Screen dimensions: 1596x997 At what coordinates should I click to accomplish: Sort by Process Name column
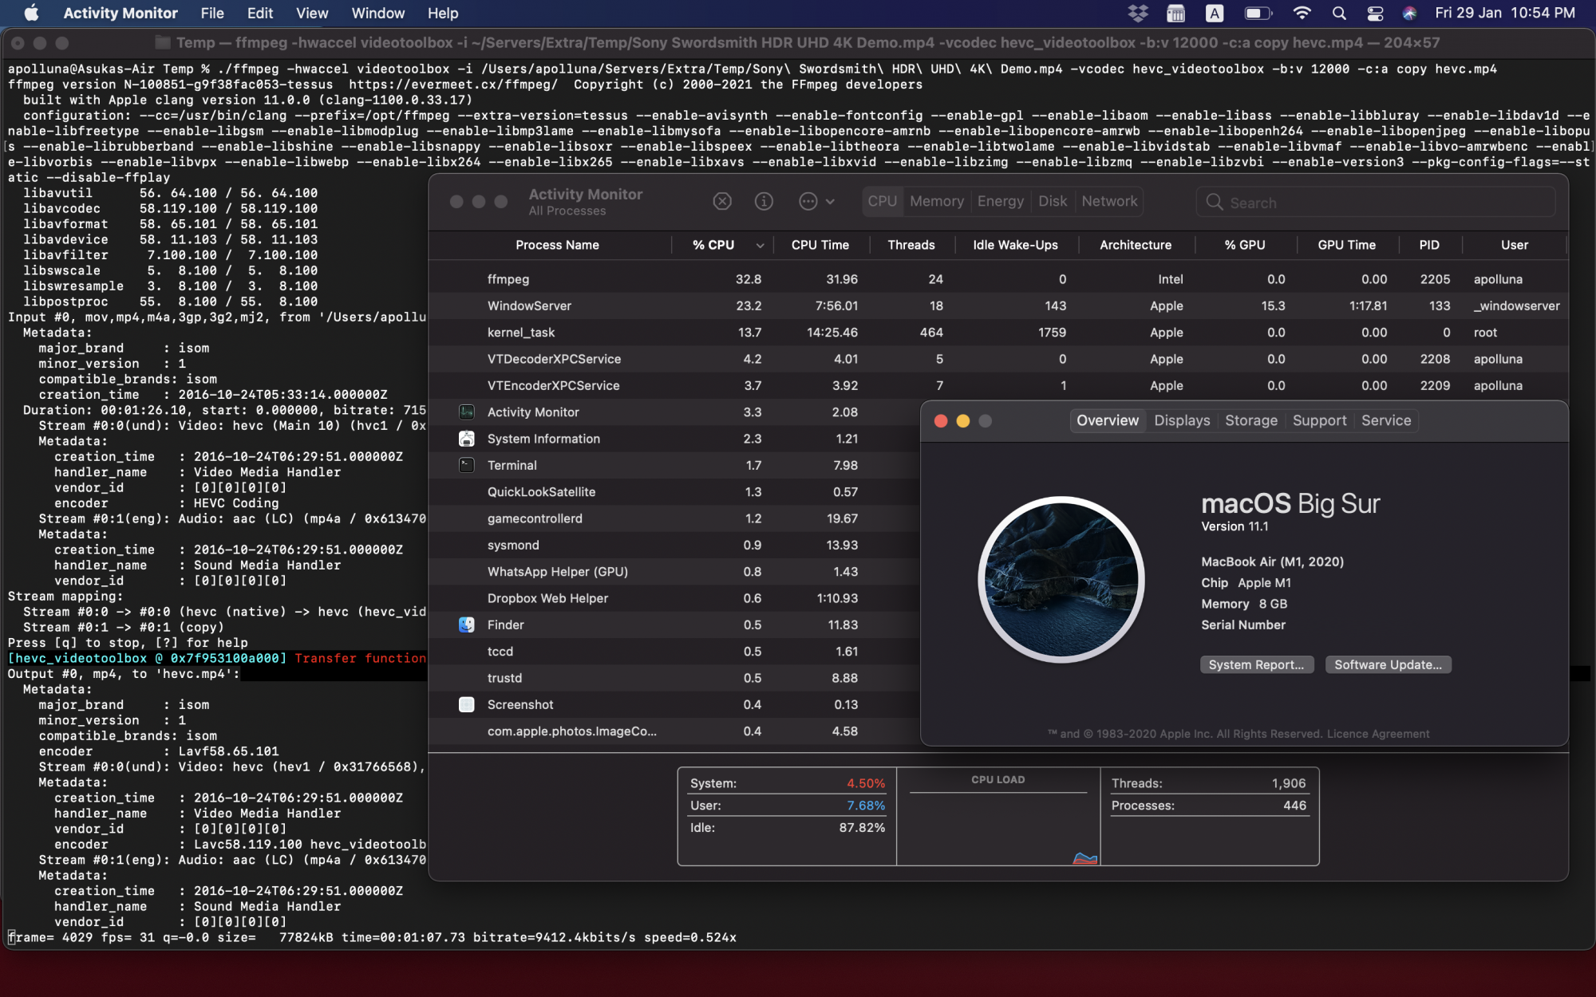click(557, 245)
